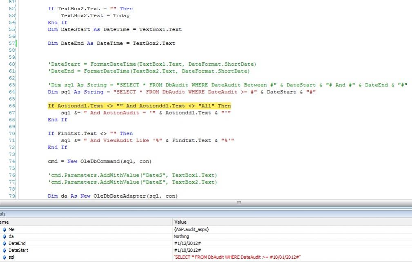Click the cmd = New OleDbCommand line
The image size is (412, 262).
[100, 161]
